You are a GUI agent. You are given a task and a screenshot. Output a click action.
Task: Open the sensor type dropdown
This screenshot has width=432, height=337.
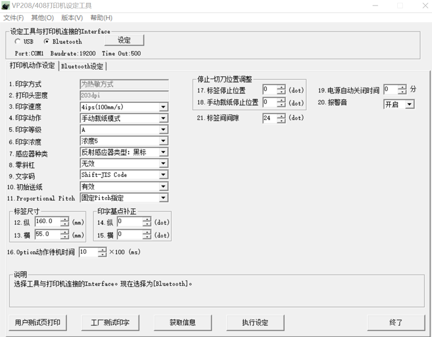click(163, 152)
